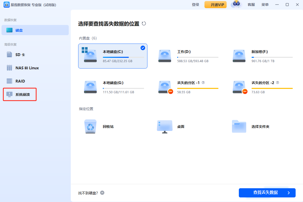The image size is (303, 202).
Task: Click the 本地磁盘(G:) drive icon
Action: [x=90, y=87]
